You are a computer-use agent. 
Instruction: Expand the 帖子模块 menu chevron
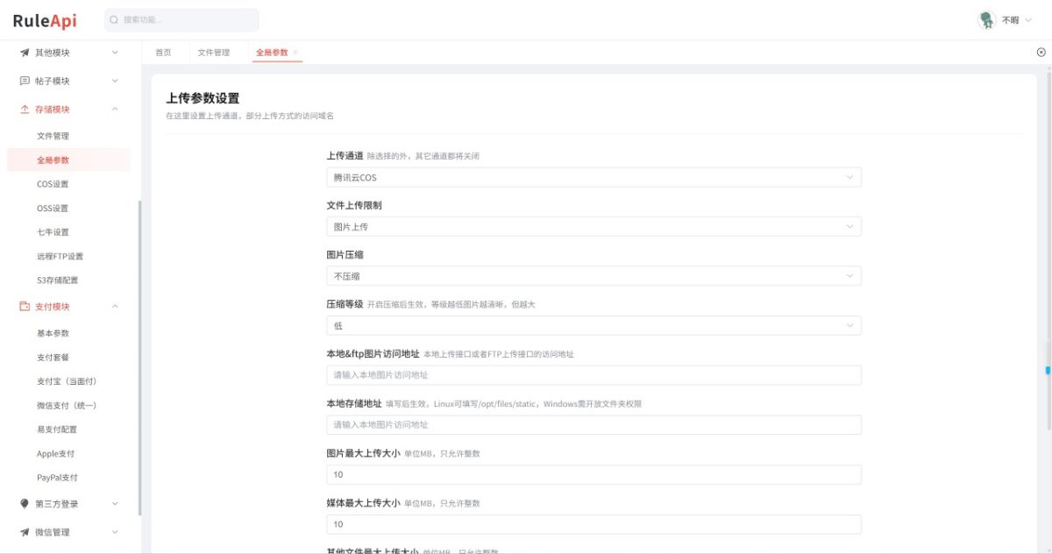(115, 81)
